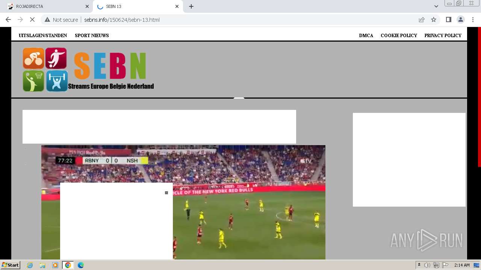This screenshot has height=270, width=481.
Task: Close the ROJADIRECTA tab
Action: [87, 6]
